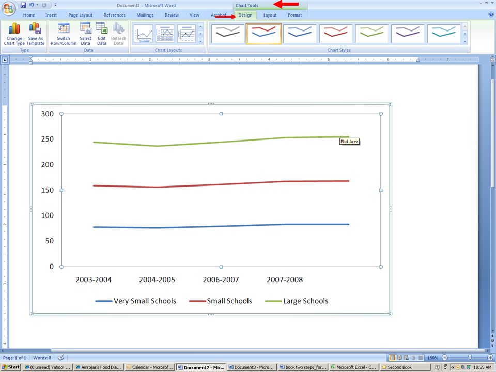Open the Home tab
The width and height of the screenshot is (496, 372).
coord(29,15)
